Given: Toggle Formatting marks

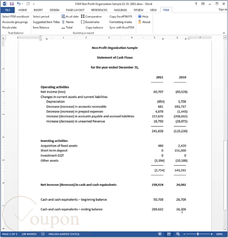Looking at the screenshot, I should 121,22.
